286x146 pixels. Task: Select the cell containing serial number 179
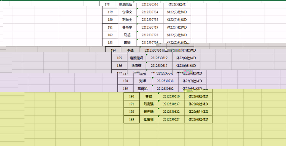110,12
